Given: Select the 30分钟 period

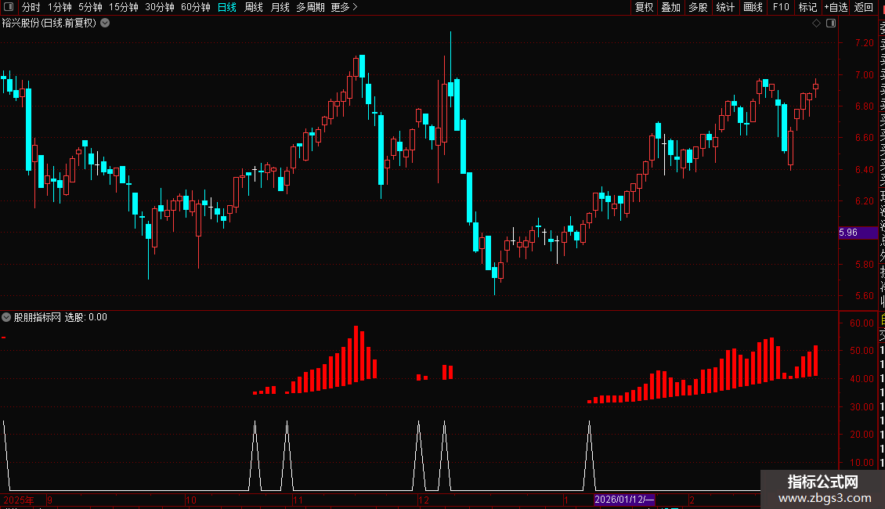Looking at the screenshot, I should 160,7.
